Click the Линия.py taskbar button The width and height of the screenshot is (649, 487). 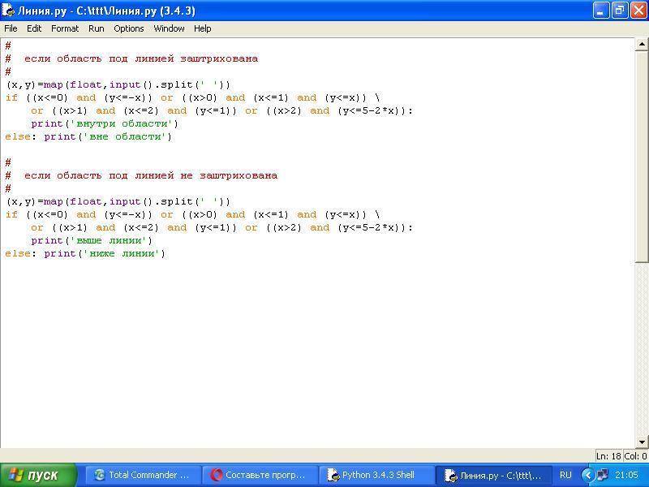(494, 475)
